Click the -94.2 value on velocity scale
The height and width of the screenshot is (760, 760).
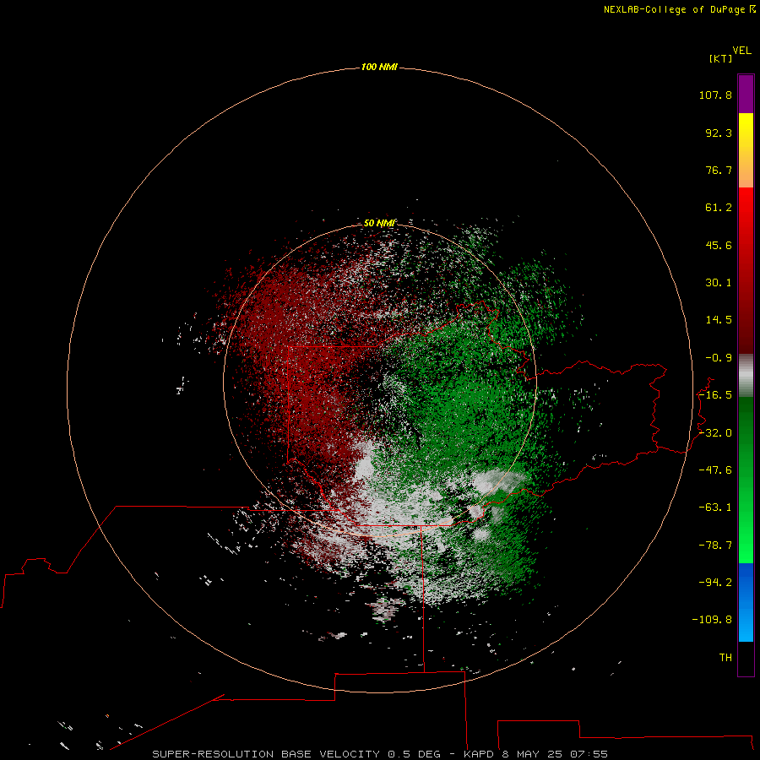(x=715, y=583)
